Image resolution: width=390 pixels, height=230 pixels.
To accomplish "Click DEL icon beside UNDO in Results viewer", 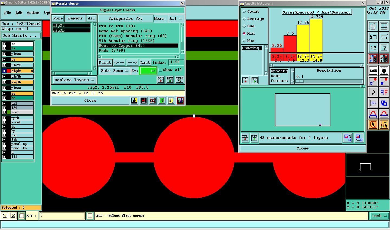I will (161, 79).
